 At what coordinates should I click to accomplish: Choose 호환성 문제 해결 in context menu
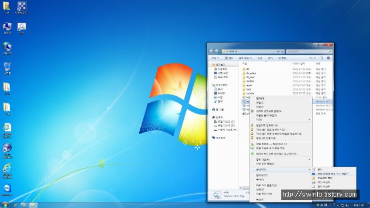pyautogui.click(x=281, y=115)
